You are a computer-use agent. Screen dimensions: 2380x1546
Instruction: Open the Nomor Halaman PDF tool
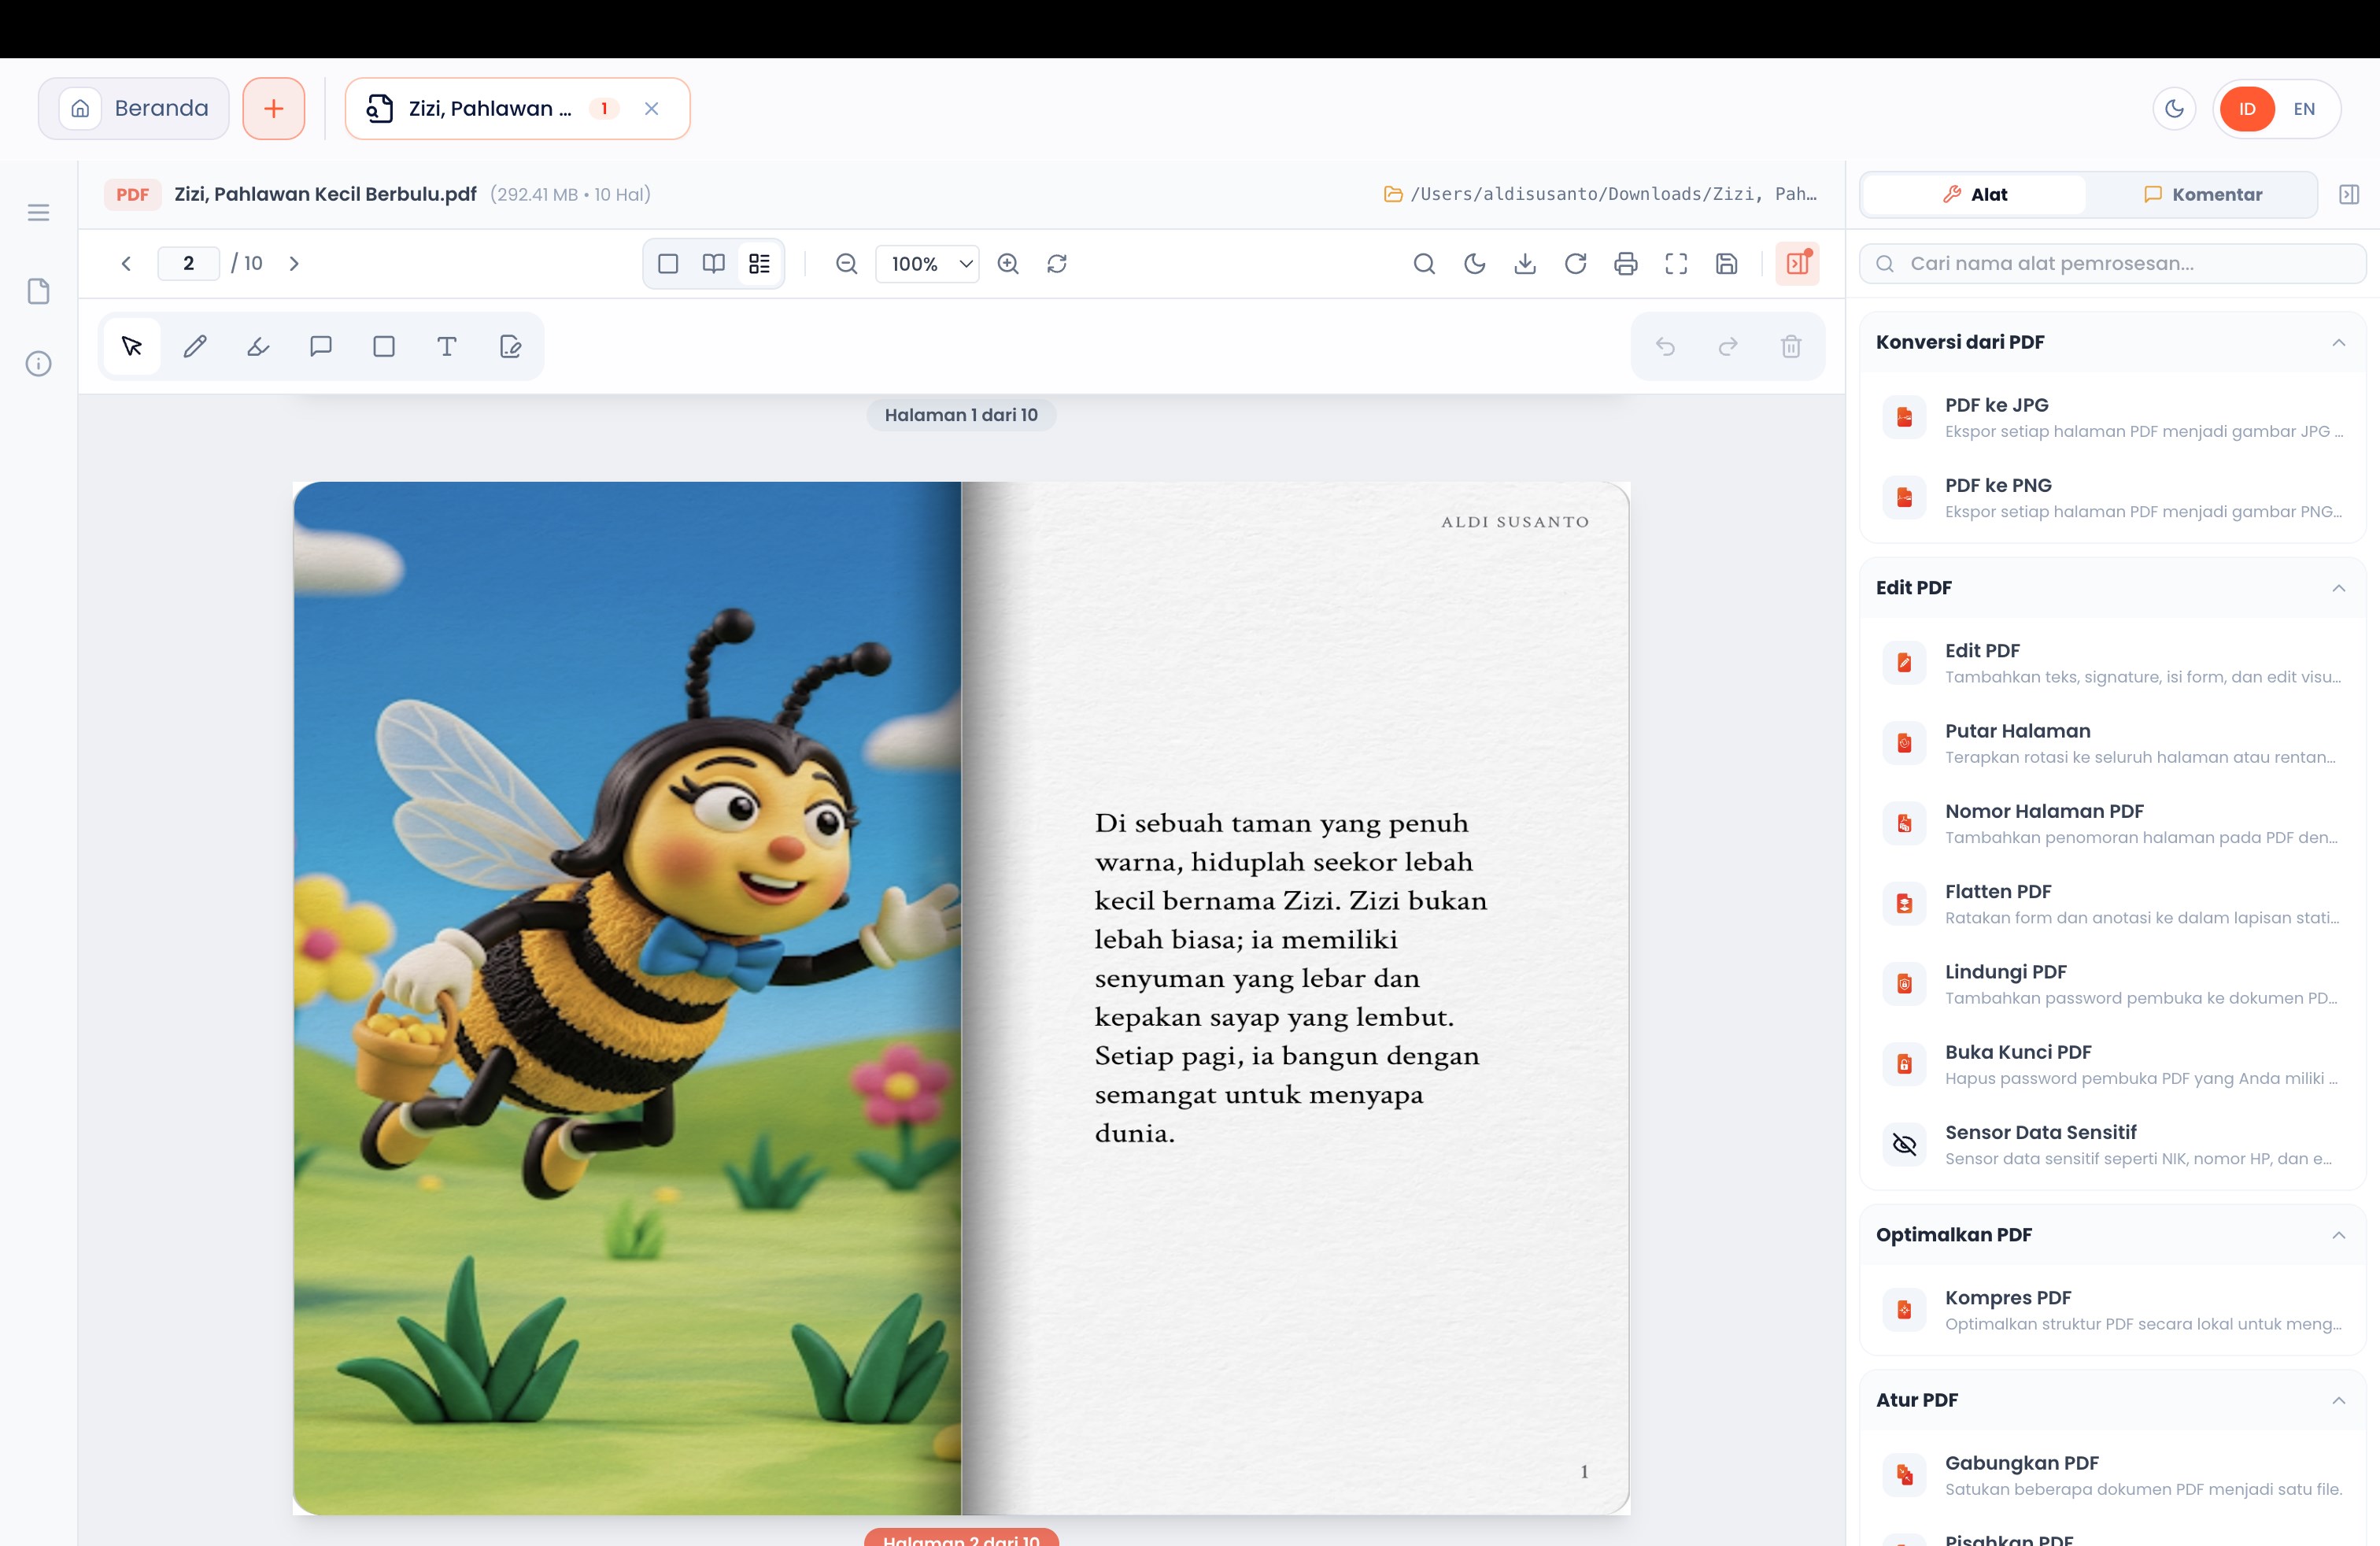(2112, 823)
